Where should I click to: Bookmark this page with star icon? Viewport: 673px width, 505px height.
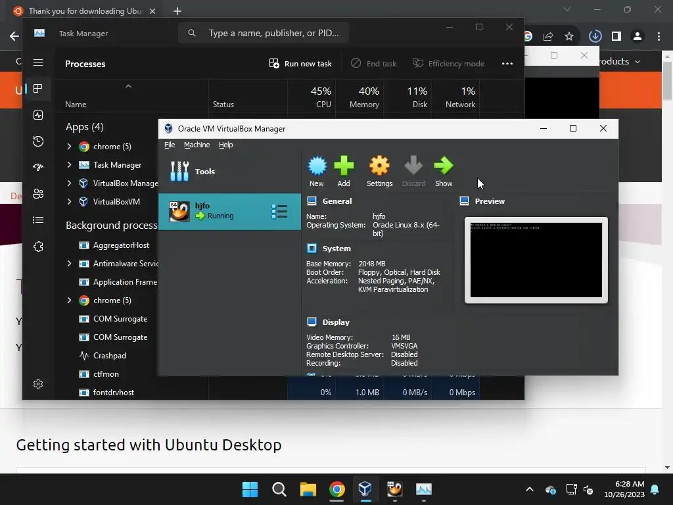(569, 37)
